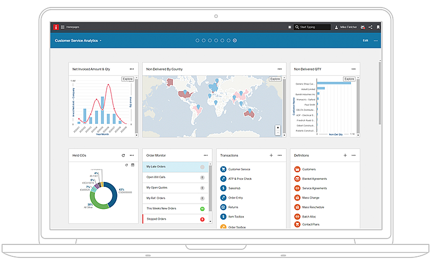Viewport: 431px width, 266px height.
Task: Add item to Transactions widget
Action: [x=271, y=155]
